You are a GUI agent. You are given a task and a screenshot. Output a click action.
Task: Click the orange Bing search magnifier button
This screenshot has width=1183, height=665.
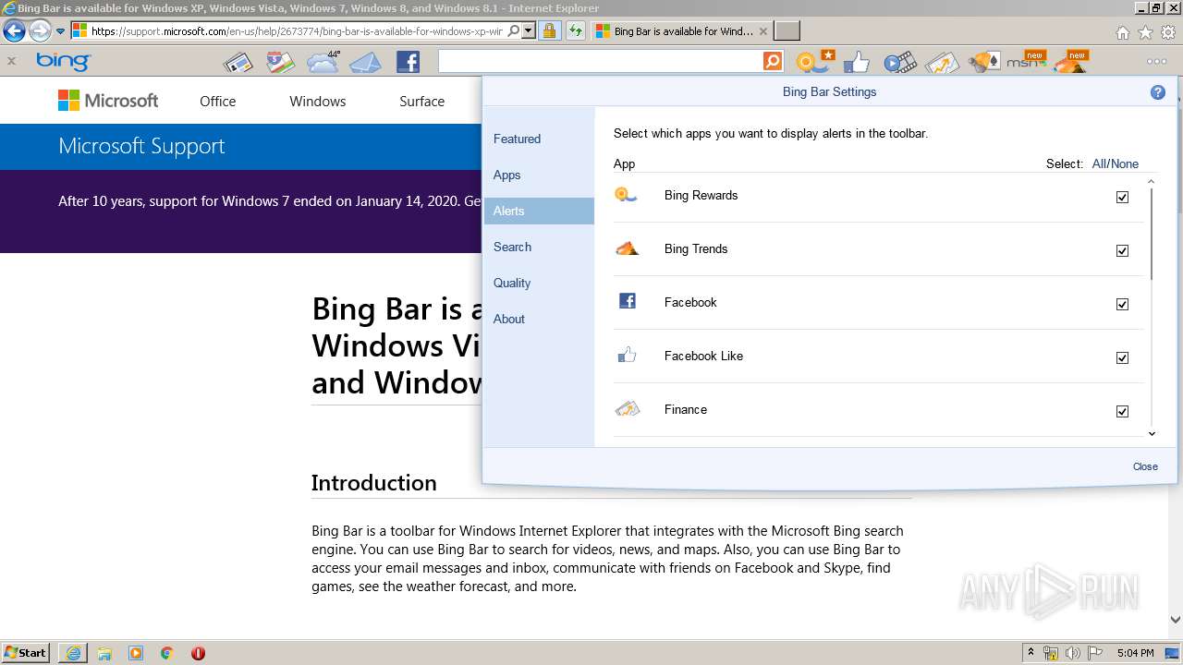tap(773, 62)
